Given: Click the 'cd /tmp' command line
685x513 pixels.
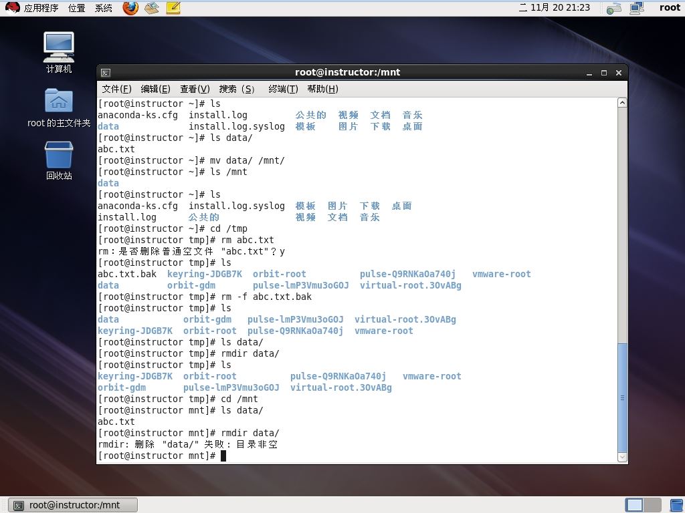Looking at the screenshot, I should coord(173,228).
